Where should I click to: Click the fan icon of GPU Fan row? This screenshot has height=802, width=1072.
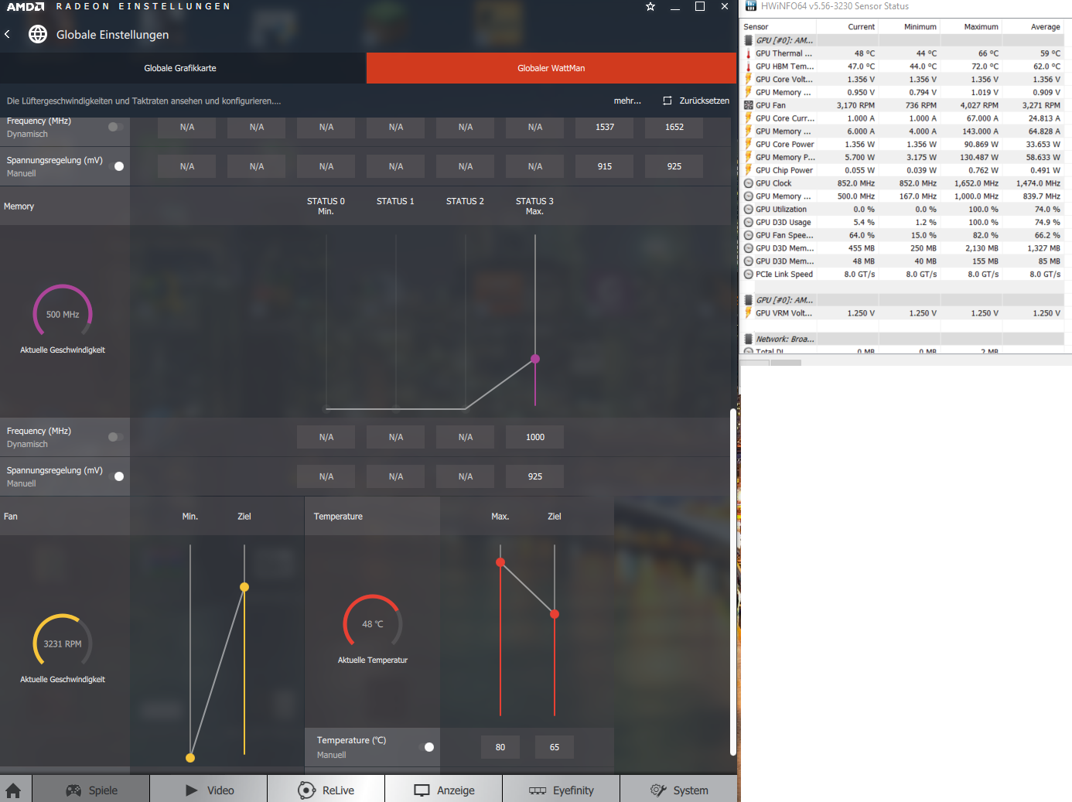tap(748, 105)
